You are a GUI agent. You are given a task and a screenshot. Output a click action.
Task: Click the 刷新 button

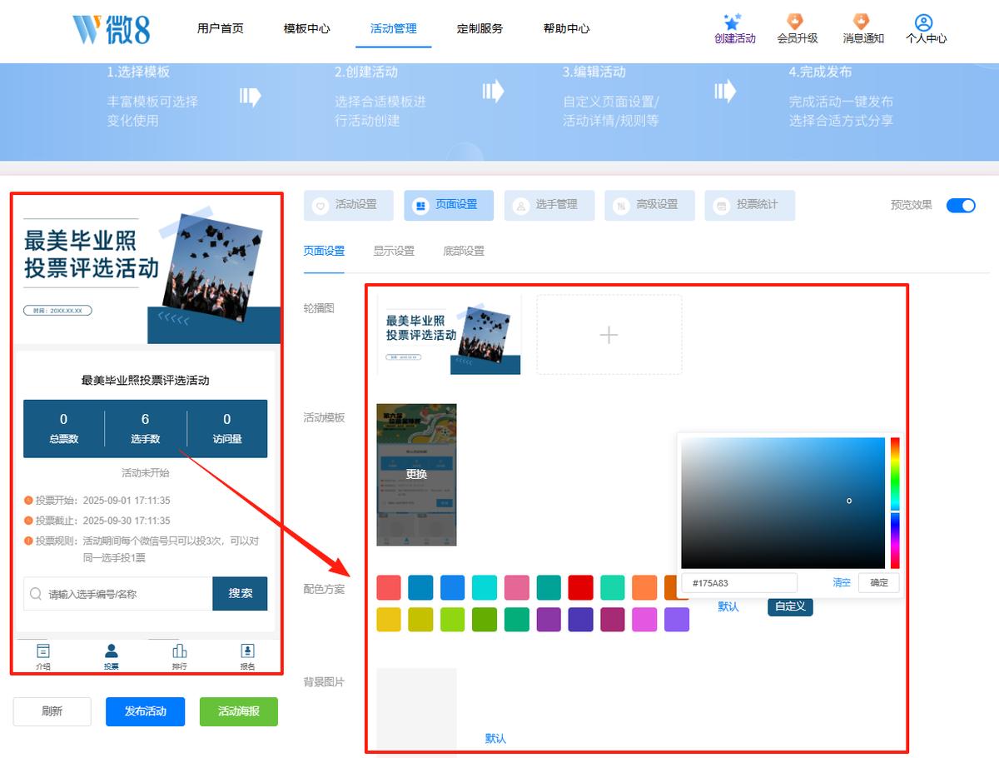point(52,711)
